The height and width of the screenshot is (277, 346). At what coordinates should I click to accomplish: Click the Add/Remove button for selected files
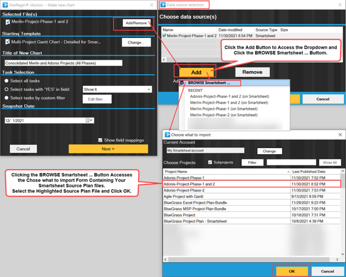tap(136, 23)
